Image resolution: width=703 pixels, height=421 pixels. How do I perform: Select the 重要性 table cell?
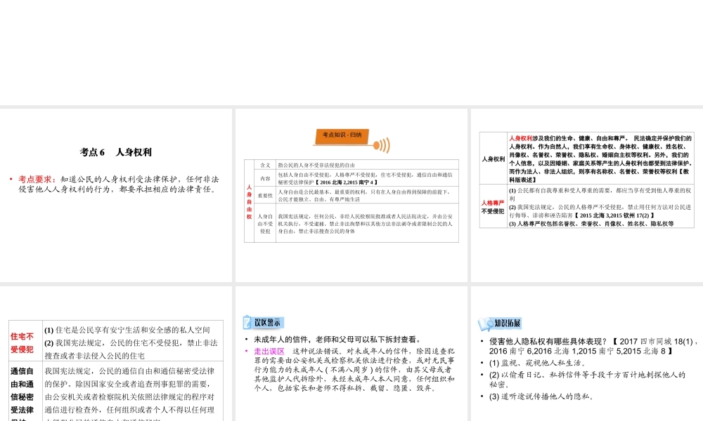point(265,195)
